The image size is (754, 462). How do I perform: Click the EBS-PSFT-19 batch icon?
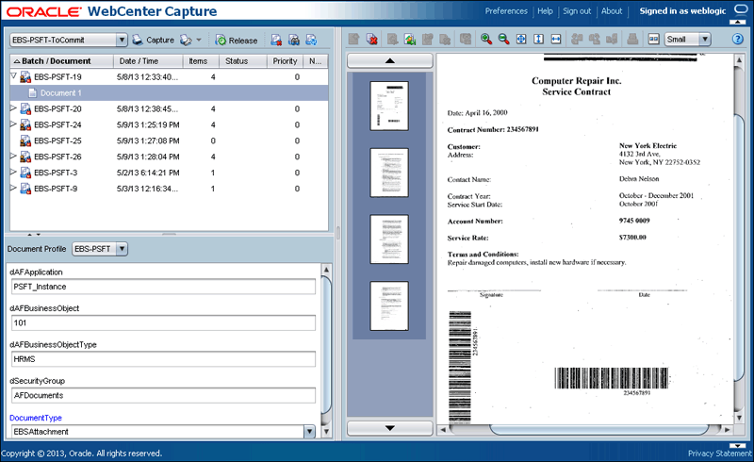(x=25, y=77)
